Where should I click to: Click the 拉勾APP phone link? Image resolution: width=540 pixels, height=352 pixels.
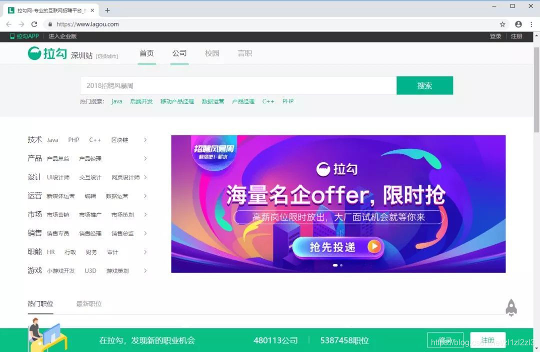(24, 36)
